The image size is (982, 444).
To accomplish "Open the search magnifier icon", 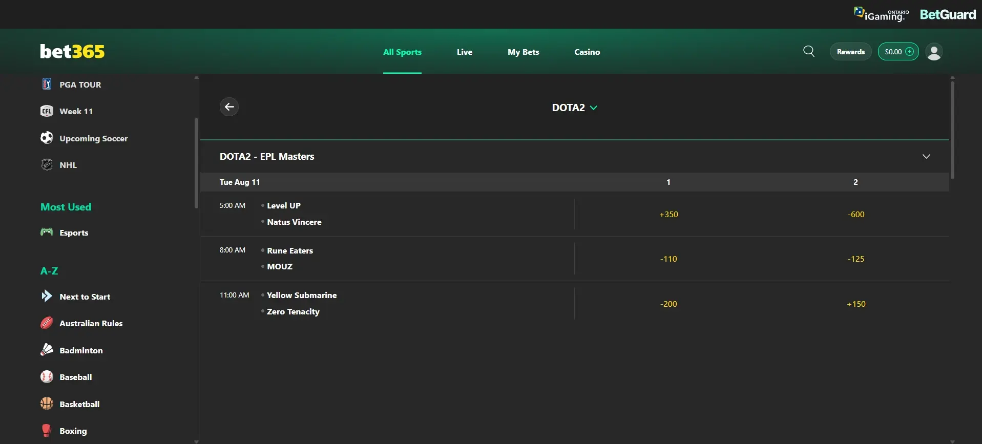I will [809, 51].
